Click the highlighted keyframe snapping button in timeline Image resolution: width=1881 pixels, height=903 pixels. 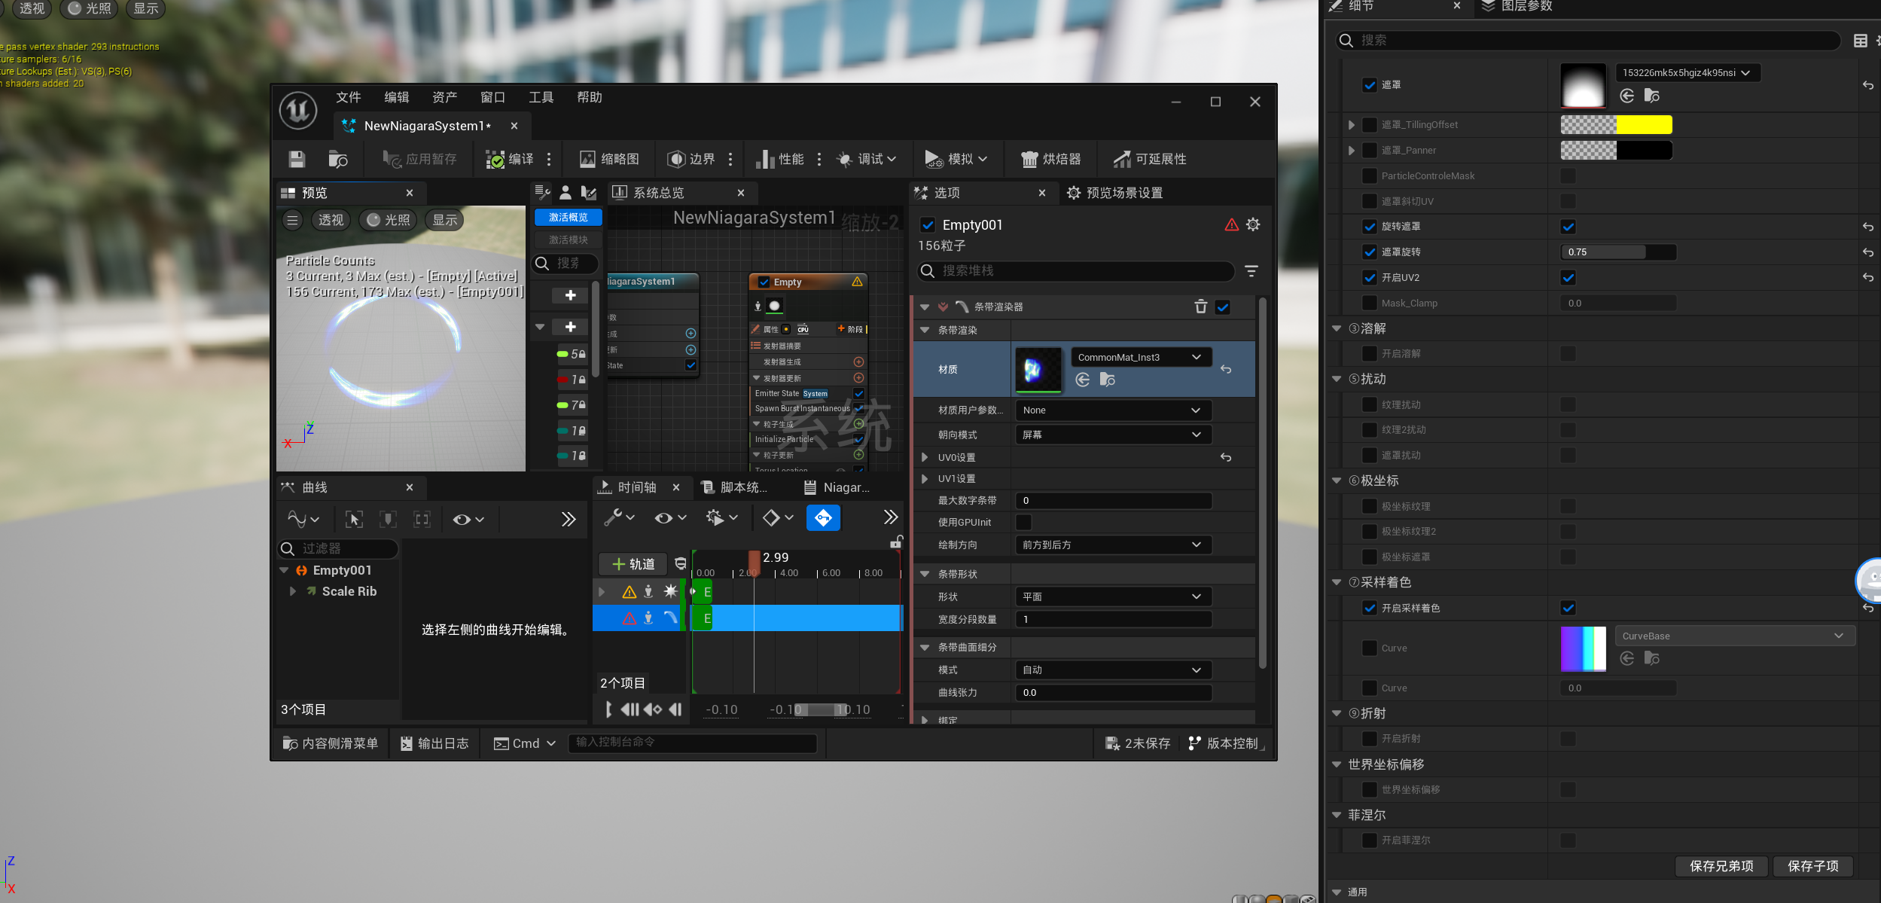[823, 517]
